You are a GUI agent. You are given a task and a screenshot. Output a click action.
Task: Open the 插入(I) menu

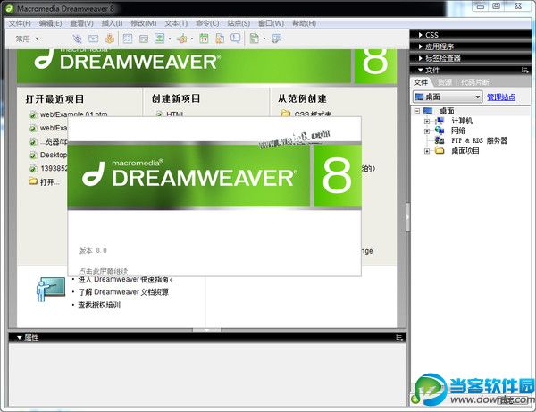113,23
